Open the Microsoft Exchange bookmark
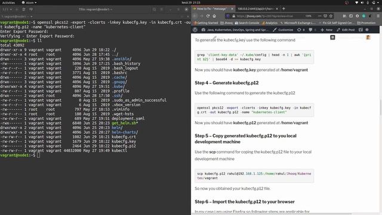382x215 pixels. (298, 23)
